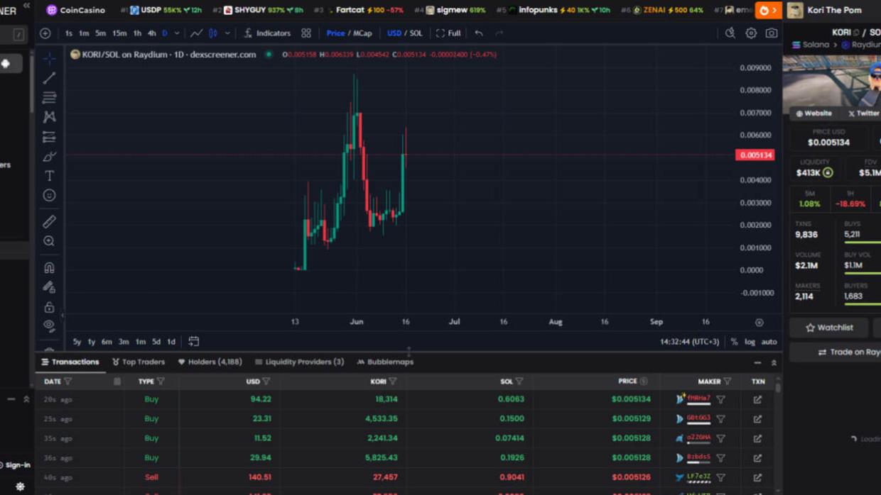Open the token Website link
The width and height of the screenshot is (881, 495).
(x=814, y=113)
